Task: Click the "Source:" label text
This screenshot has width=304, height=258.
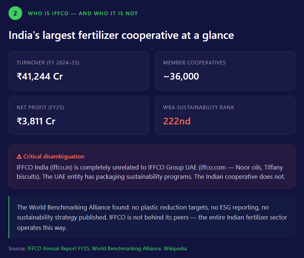Action: click(17, 248)
